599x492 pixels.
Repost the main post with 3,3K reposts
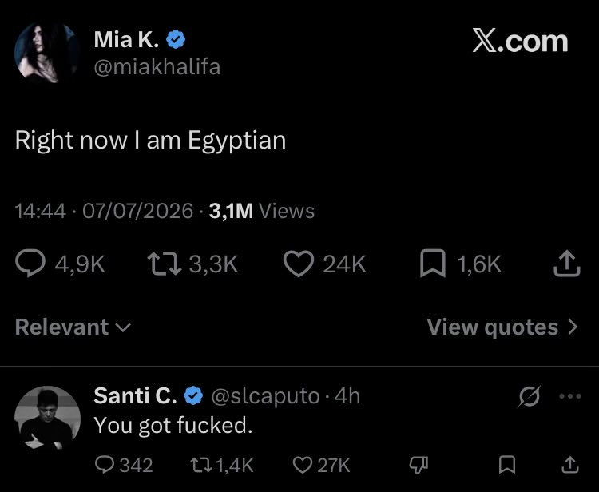tap(165, 264)
